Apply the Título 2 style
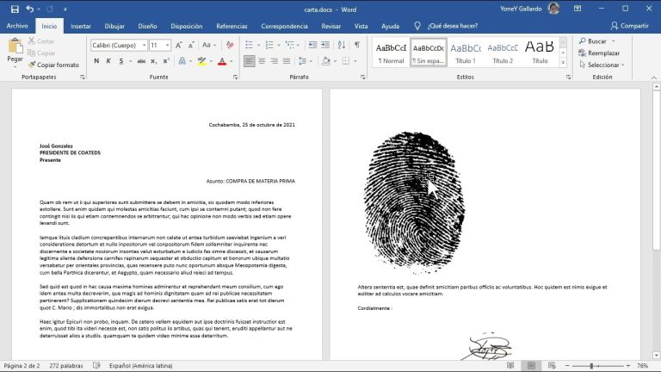 [x=503, y=53]
